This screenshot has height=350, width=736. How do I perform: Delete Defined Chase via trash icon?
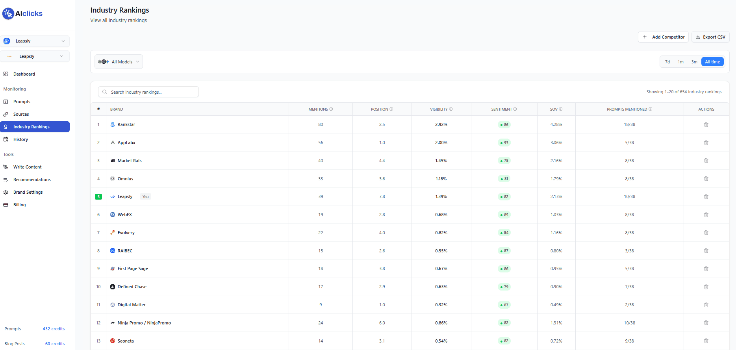coord(706,287)
